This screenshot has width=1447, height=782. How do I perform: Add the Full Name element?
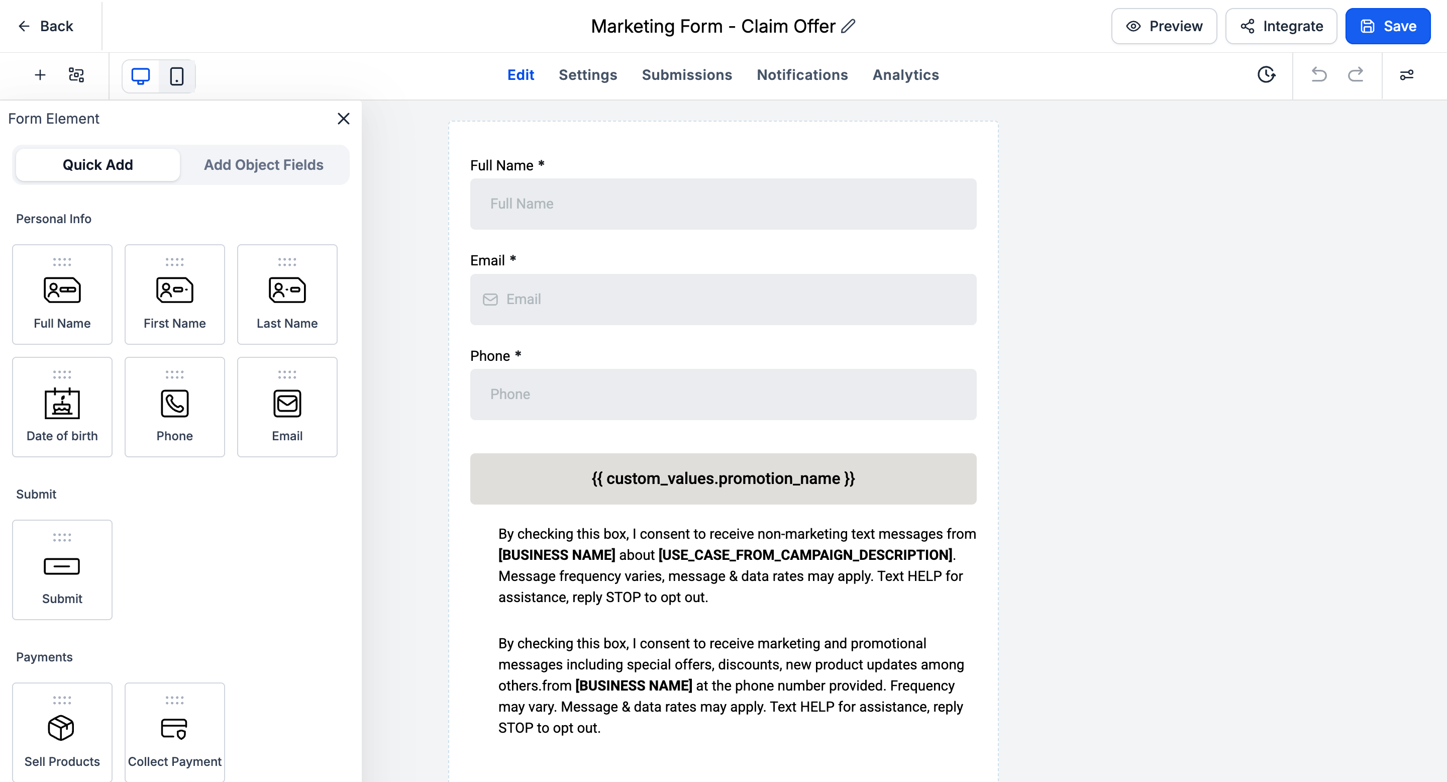(x=62, y=295)
